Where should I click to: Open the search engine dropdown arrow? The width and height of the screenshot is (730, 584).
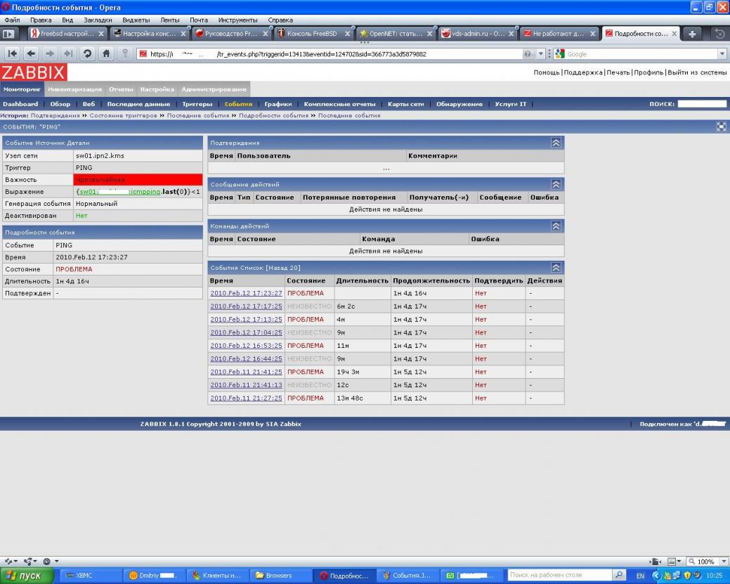click(x=722, y=54)
